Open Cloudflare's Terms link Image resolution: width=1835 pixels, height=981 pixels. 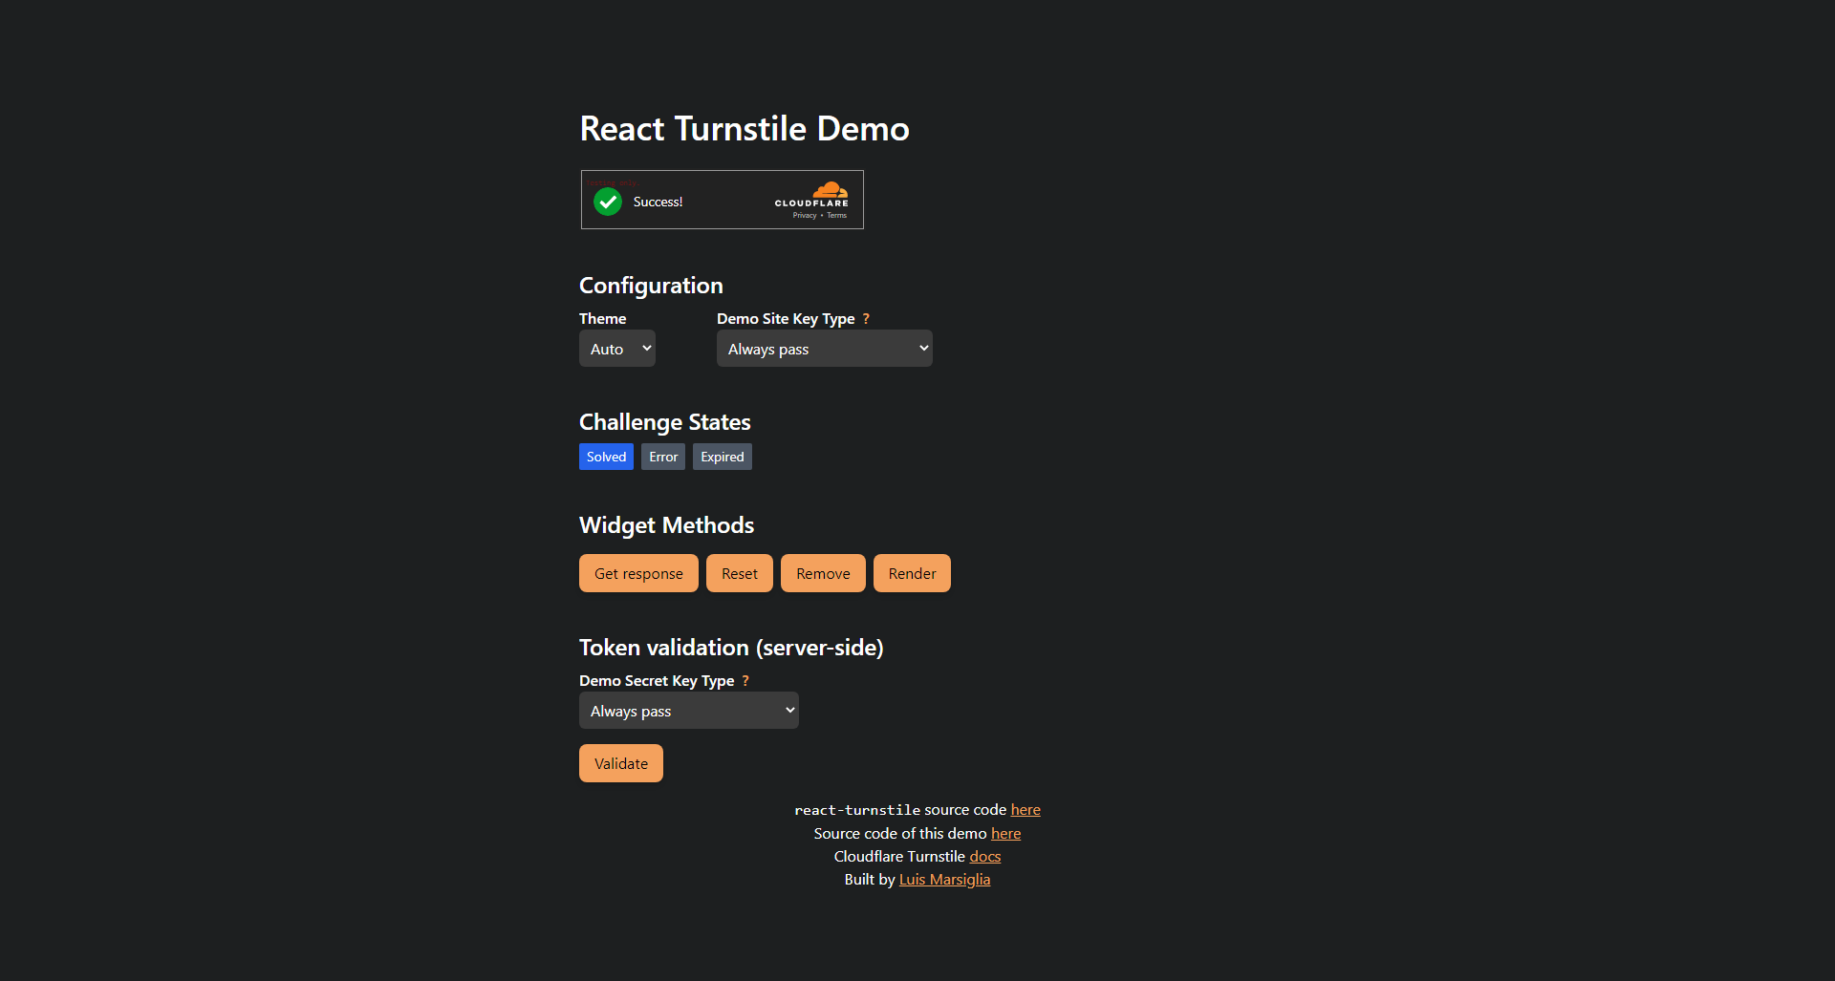coord(837,214)
